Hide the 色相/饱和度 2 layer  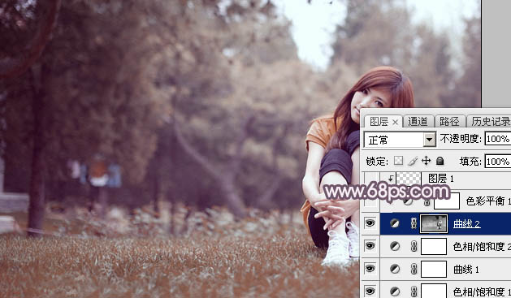click(370, 246)
